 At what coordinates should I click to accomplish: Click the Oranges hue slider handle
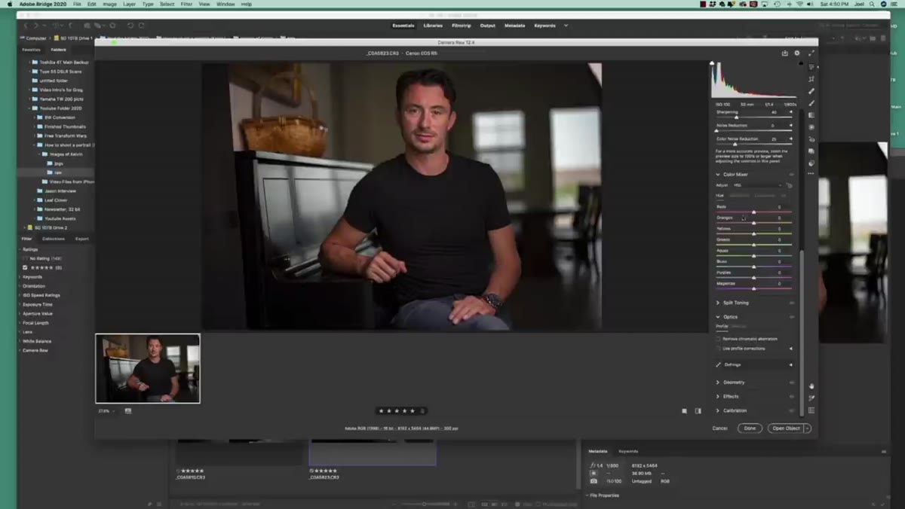pos(753,224)
